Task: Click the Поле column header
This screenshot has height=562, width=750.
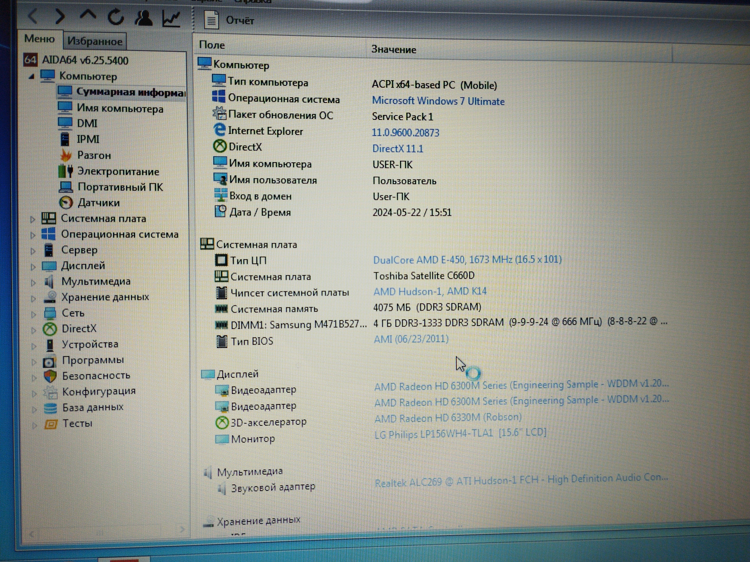Action: 280,46
